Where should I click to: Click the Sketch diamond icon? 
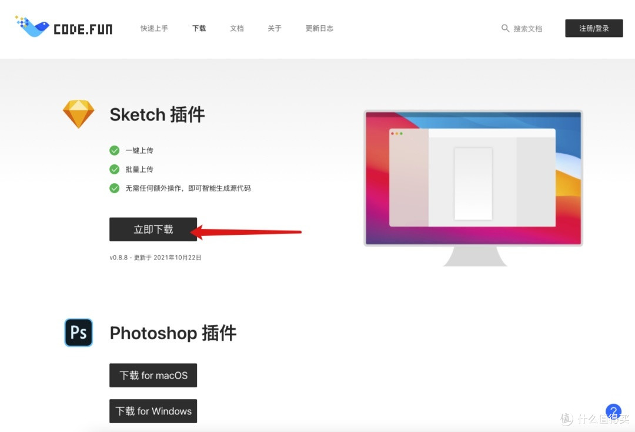point(79,114)
